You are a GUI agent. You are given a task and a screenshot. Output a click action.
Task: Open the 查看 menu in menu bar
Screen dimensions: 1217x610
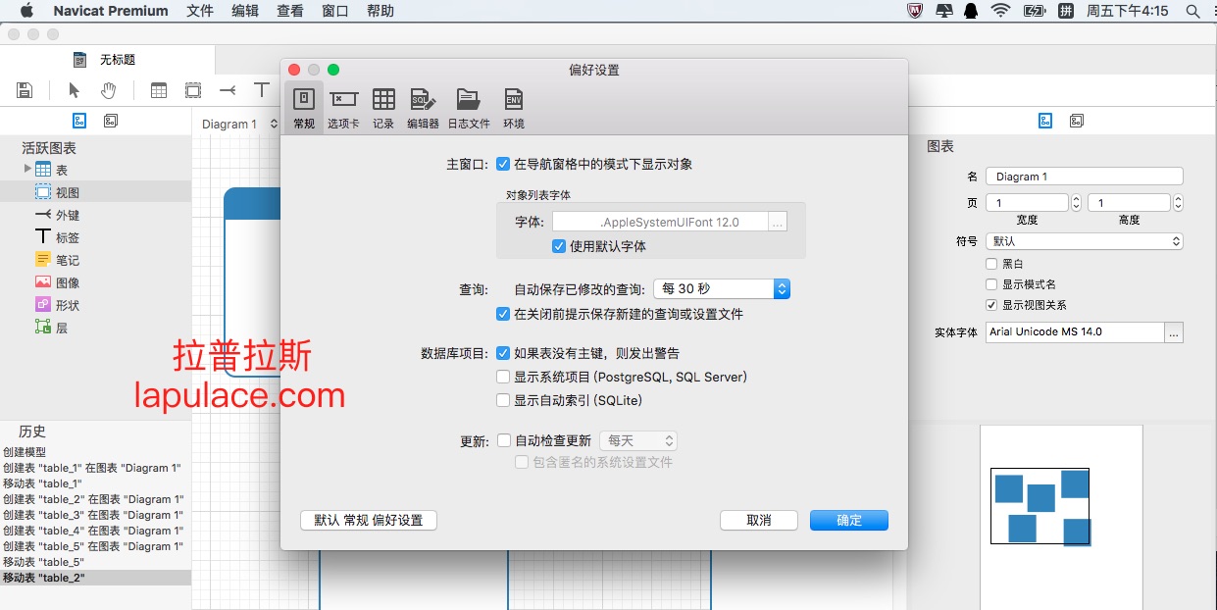[x=290, y=11]
